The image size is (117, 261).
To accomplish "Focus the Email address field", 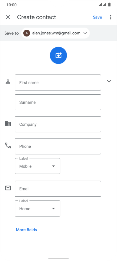I will 58,189.
